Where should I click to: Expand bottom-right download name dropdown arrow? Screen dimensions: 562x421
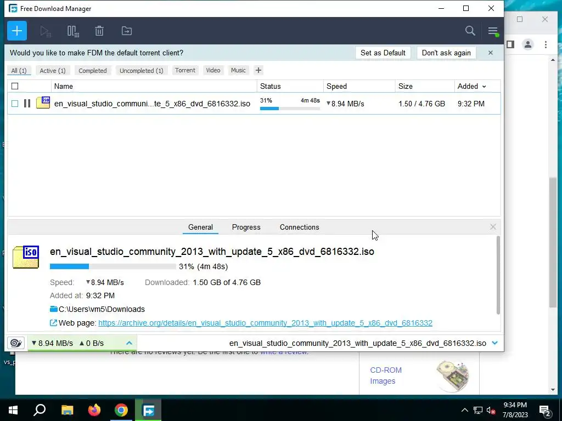pos(494,343)
